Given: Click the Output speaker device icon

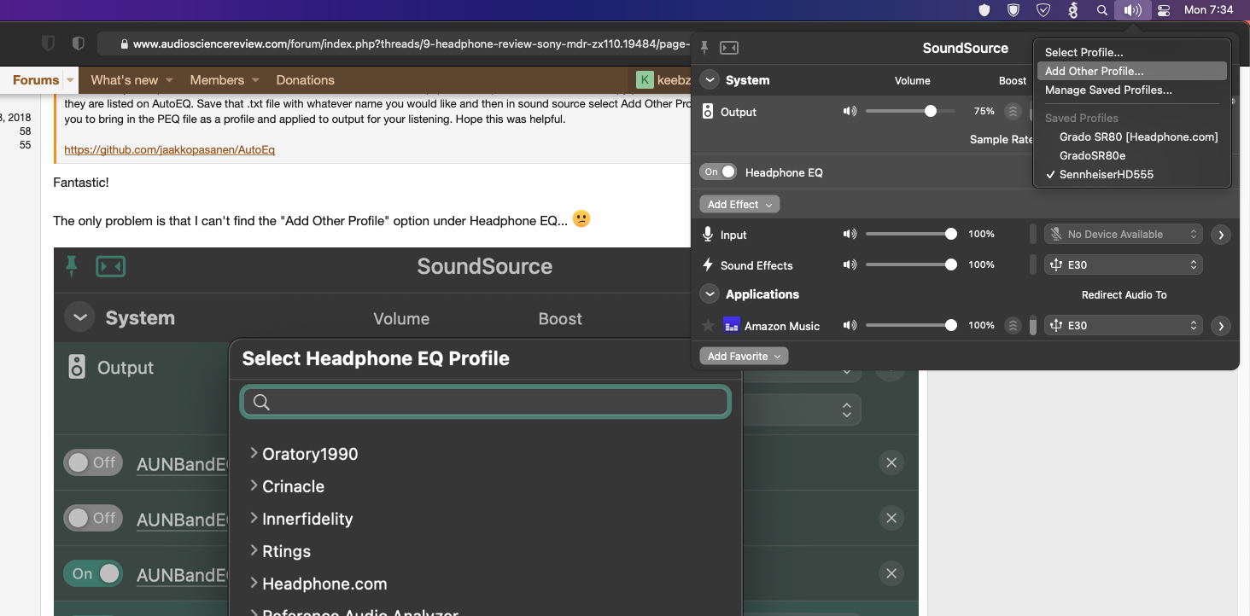Looking at the screenshot, I should [x=708, y=111].
